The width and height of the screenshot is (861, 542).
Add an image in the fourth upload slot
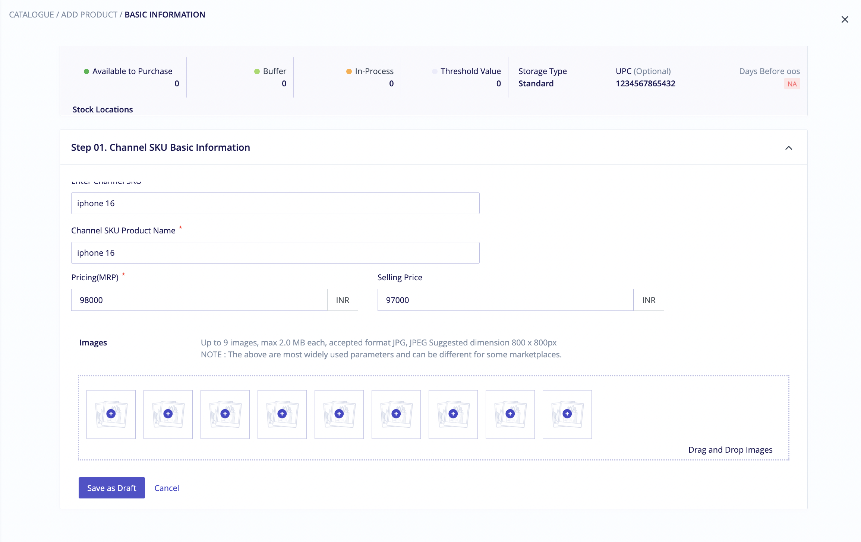pyautogui.click(x=282, y=414)
